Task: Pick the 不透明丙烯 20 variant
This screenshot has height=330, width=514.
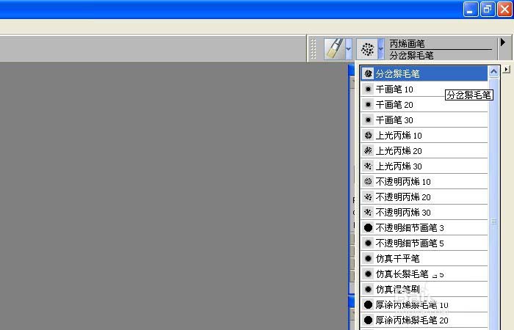Action: pos(424,197)
